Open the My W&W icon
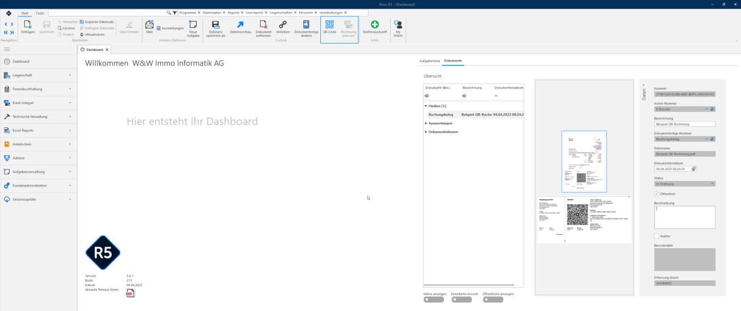The height and width of the screenshot is (311, 741). pos(399,24)
